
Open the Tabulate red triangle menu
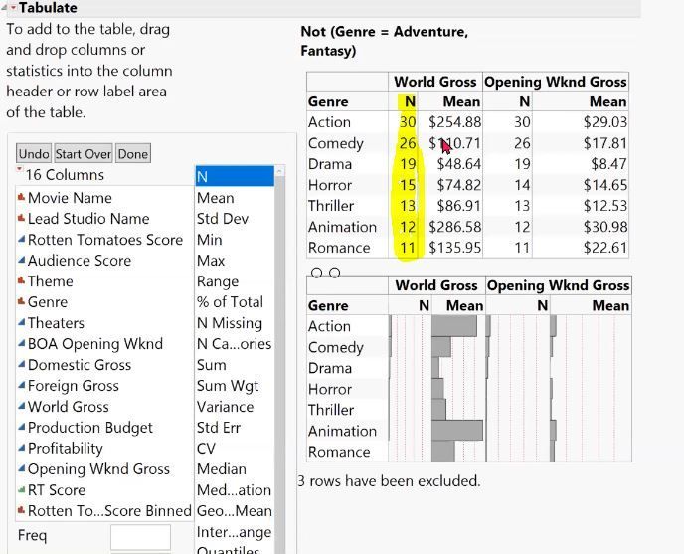tap(13, 7)
